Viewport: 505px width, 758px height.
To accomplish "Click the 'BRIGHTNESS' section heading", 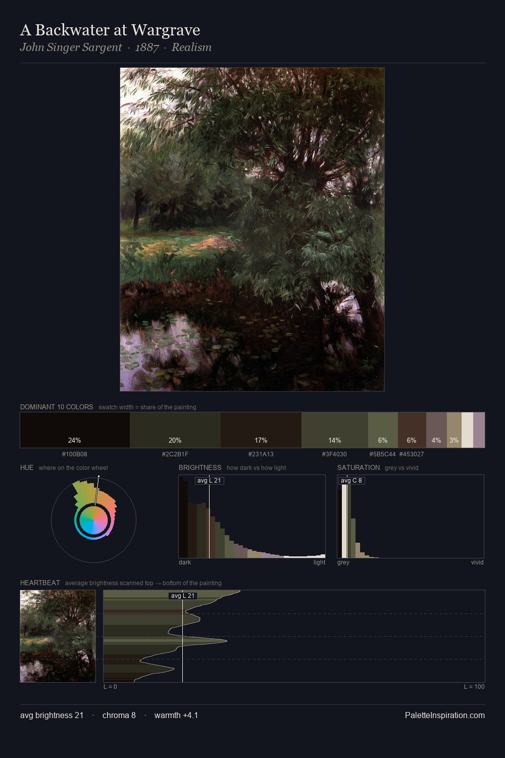I will (200, 467).
